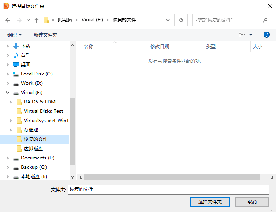Click the horizontal scrollbar in file list
Image resolution: width=276 pixels, height=212 pixels.
tap(172, 177)
